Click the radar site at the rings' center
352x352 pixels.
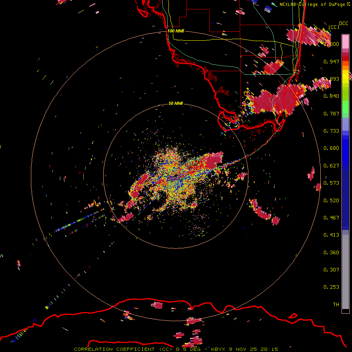pyautogui.click(x=176, y=176)
